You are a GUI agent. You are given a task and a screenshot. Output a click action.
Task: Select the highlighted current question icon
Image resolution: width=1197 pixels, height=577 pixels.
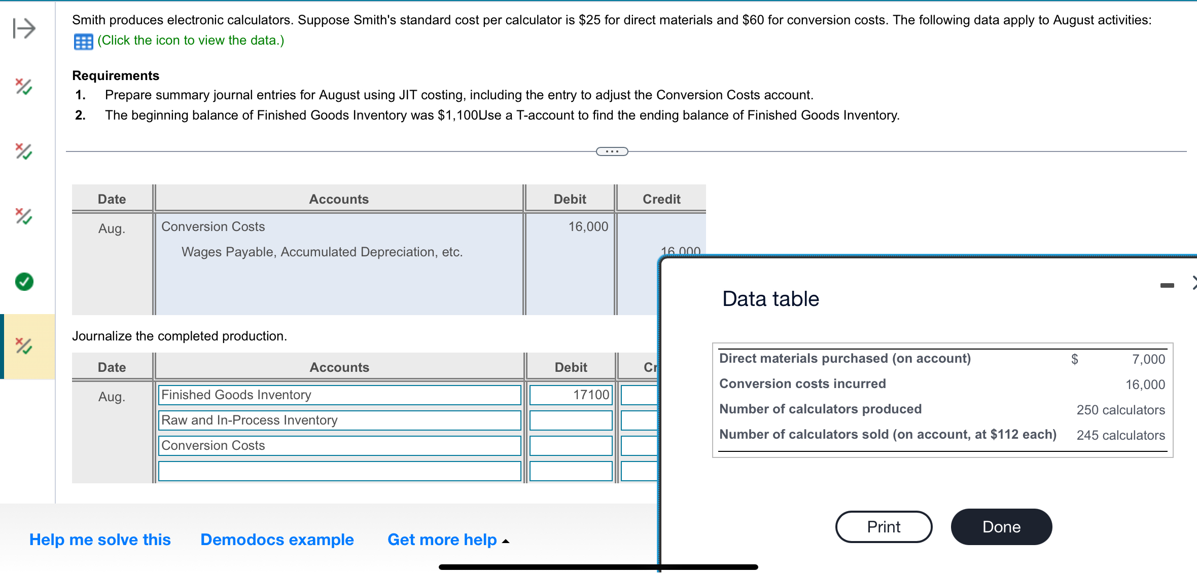click(x=23, y=347)
